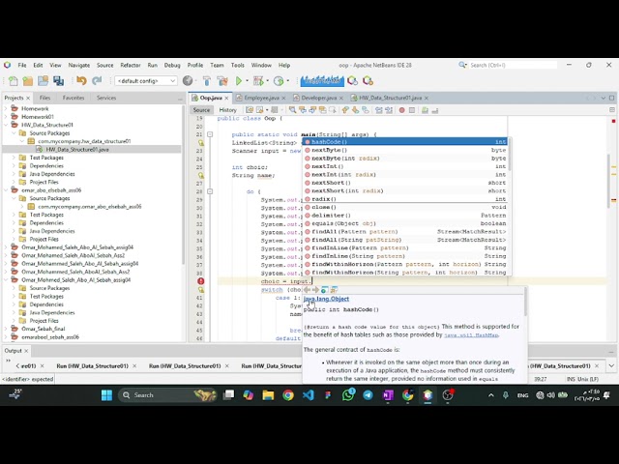
Task: Collapse code fold at do loop line 28
Action: [210, 191]
